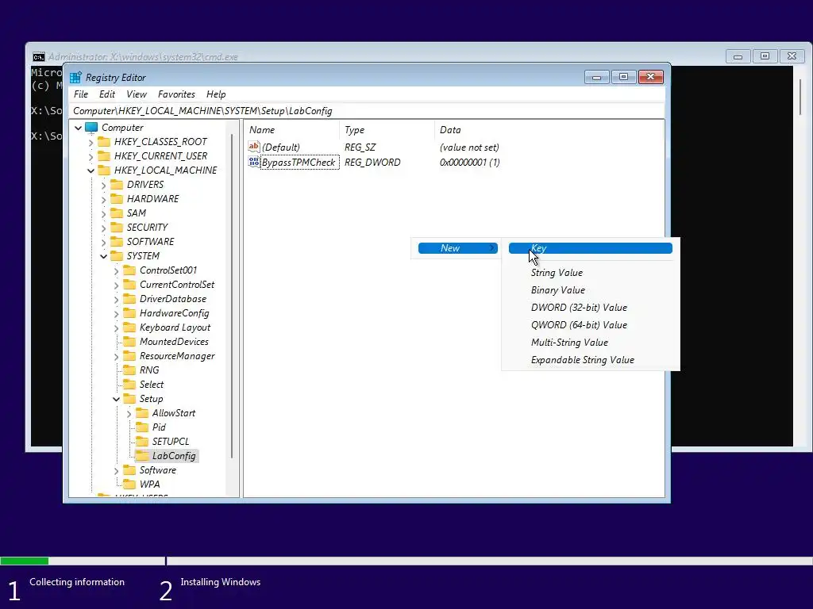Choose String Value from the submenu
Image resolution: width=813 pixels, height=609 pixels.
(x=591, y=273)
